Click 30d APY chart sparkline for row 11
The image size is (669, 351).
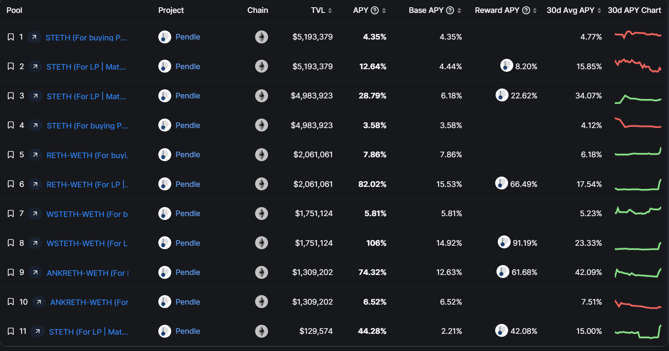(638, 331)
